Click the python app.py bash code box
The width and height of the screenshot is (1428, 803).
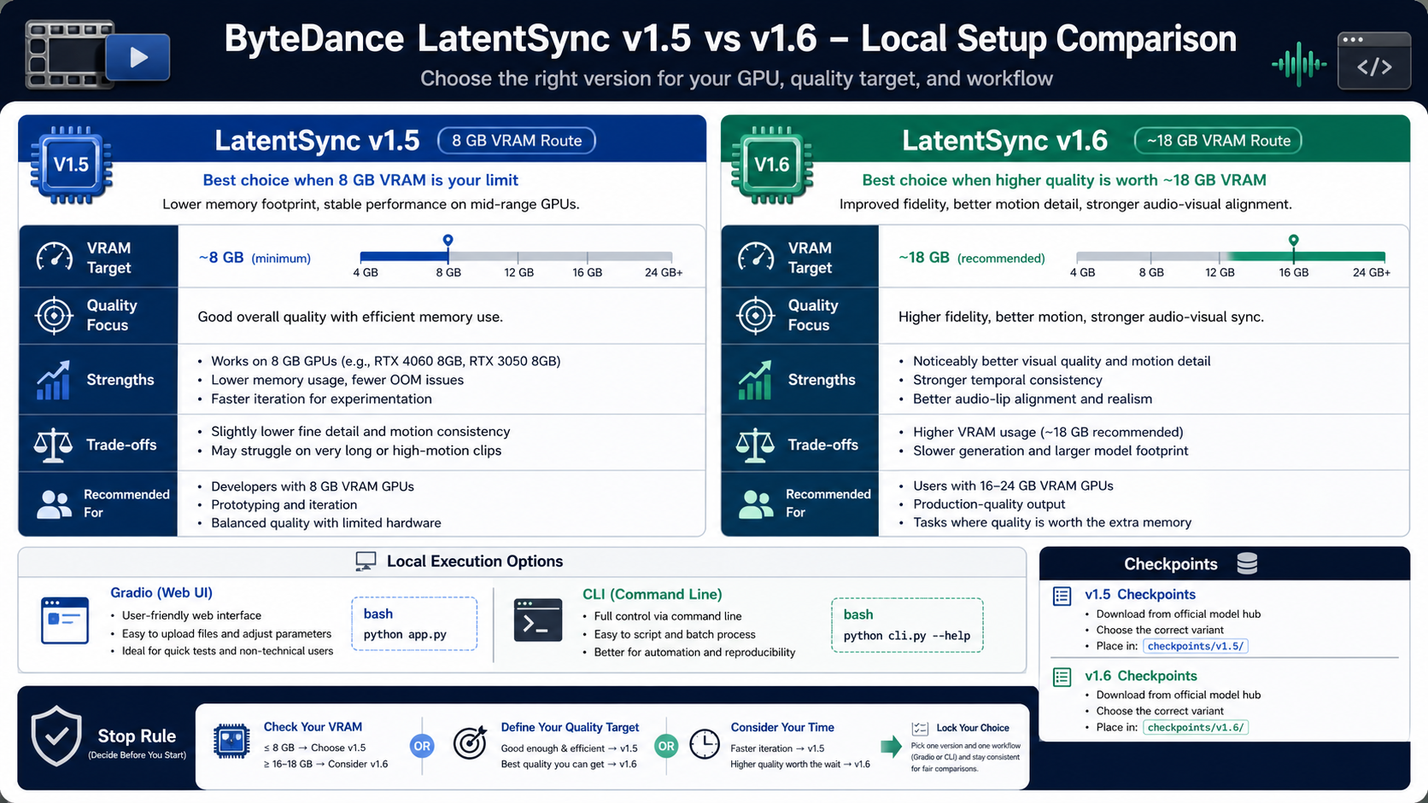(x=414, y=624)
